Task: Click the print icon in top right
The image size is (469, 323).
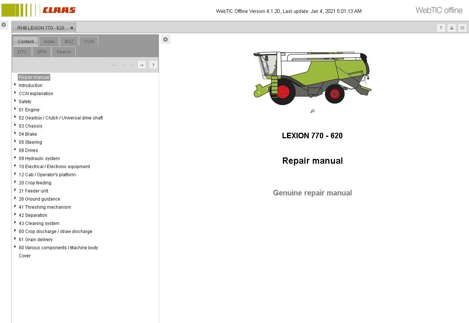Action: pyautogui.click(x=451, y=28)
